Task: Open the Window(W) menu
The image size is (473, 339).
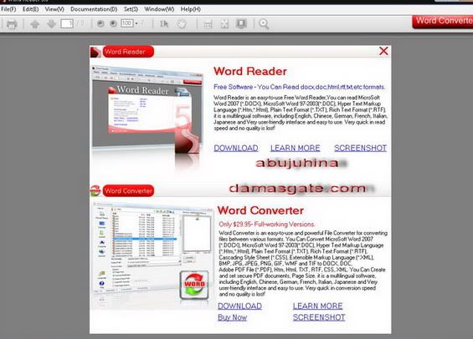Action: tap(159, 9)
